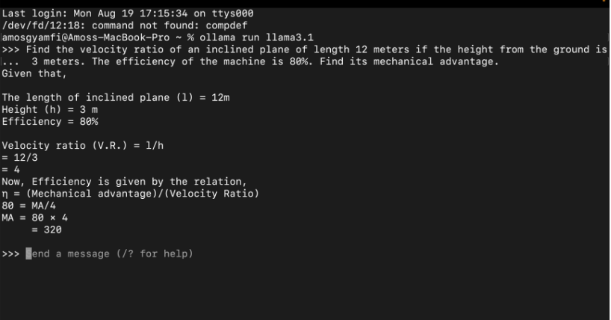611x320 pixels.
Task: Click the '80 = MA/4' equation
Action: click(29, 206)
